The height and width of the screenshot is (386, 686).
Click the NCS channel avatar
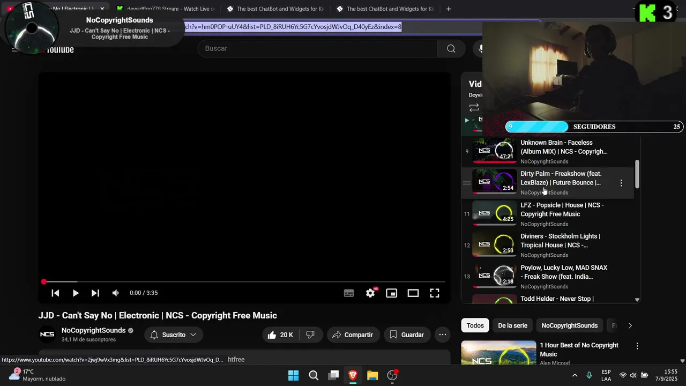pos(47,335)
